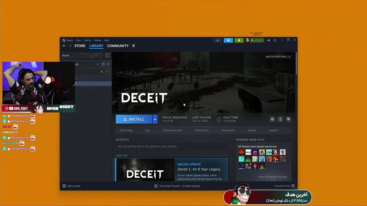Image resolution: width=367 pixels, height=206 pixels.
Task: Toggle sort by recent activity clock icon
Action: coord(103,64)
